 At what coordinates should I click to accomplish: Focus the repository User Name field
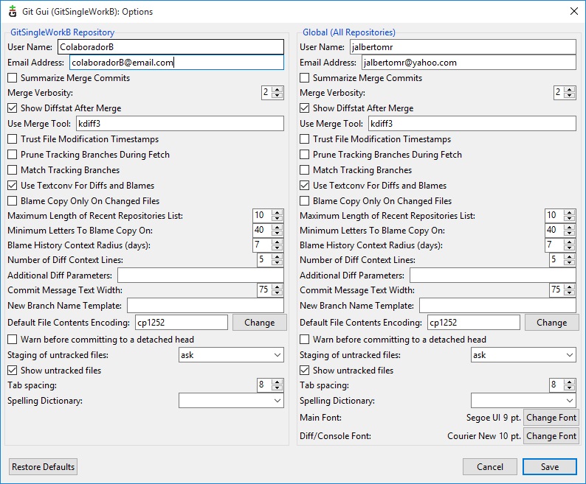click(170, 47)
